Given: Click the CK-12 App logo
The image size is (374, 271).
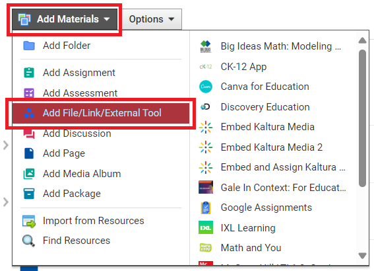Looking at the screenshot, I should tap(206, 67).
